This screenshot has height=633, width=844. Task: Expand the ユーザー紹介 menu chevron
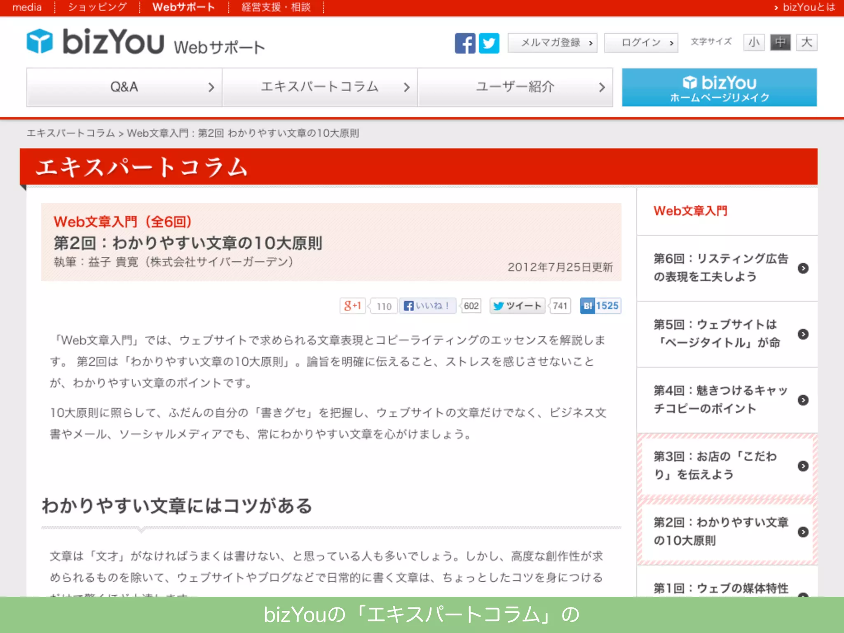click(602, 87)
